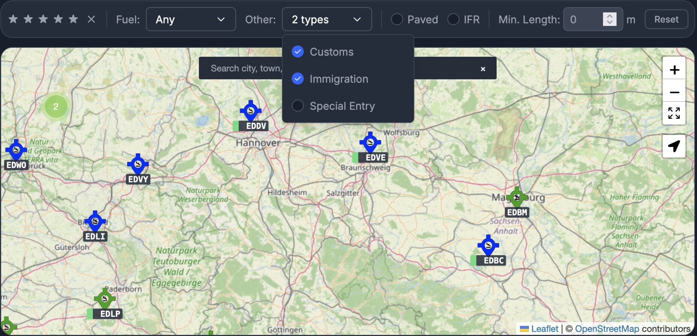Click the EDLP airport label
This screenshot has width=697, height=336.
tap(105, 314)
